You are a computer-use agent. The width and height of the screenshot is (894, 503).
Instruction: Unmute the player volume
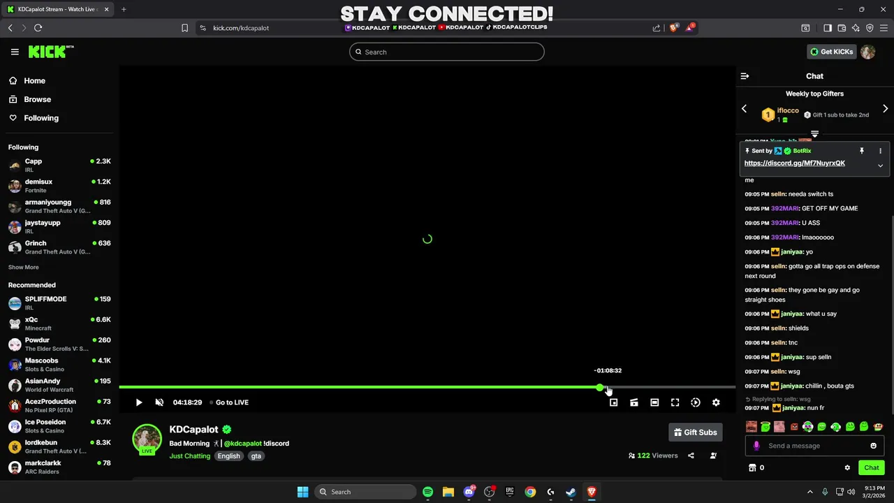(159, 402)
